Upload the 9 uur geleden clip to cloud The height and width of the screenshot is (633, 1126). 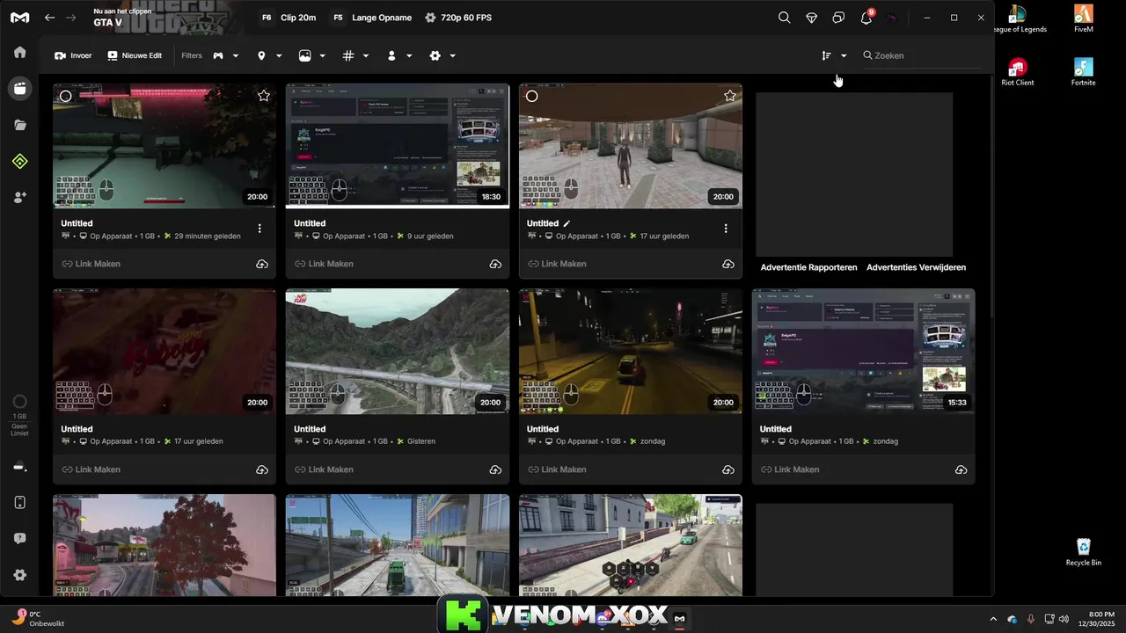[x=495, y=264]
